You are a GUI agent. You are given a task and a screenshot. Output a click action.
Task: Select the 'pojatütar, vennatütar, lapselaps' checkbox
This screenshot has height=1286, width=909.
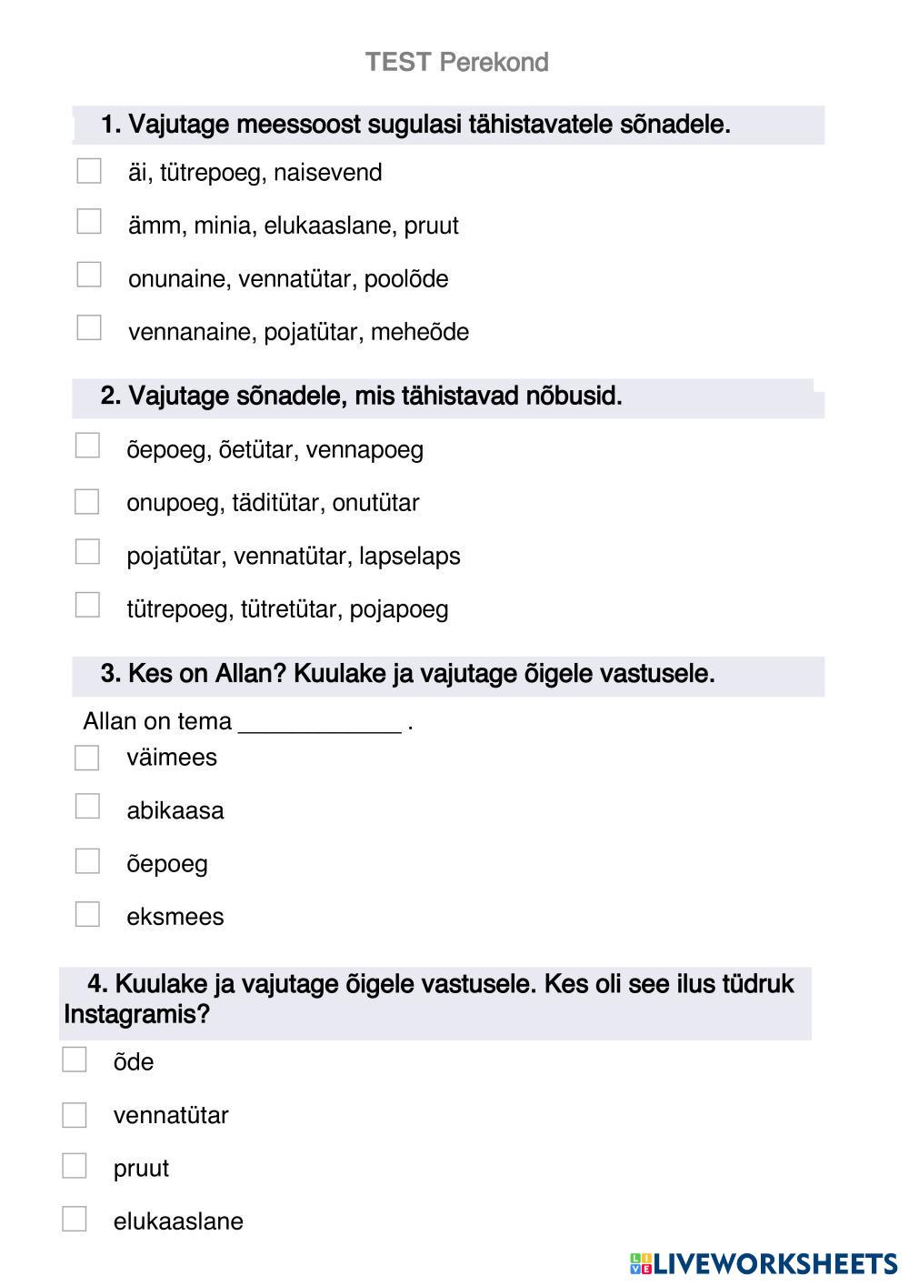(x=87, y=552)
